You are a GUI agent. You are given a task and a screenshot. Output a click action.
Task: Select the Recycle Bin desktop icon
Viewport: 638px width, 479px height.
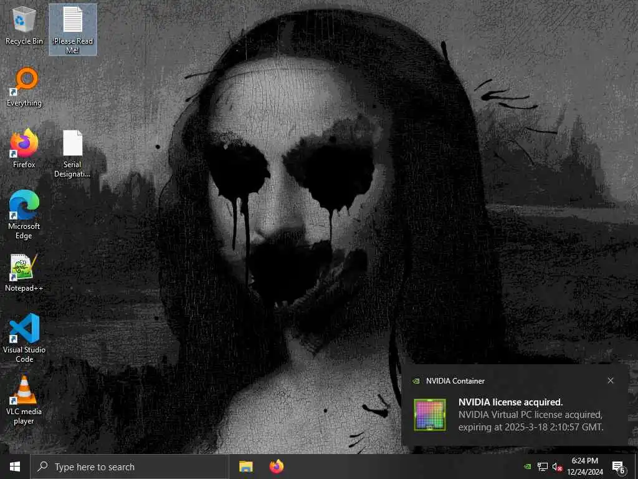click(x=24, y=26)
